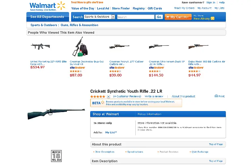Screen dimensions: 251x165
Task: Click the BETA spark icon
Action: coord(103,103)
